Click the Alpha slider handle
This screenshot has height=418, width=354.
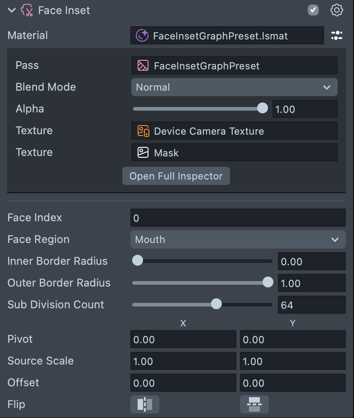tap(262, 108)
